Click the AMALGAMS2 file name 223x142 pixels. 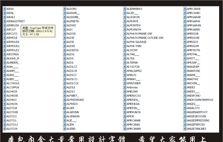tap(134, 71)
